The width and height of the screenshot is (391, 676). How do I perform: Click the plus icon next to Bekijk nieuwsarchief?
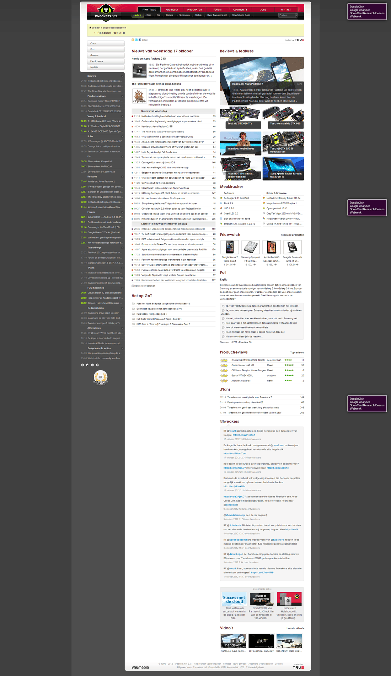[x=133, y=286]
